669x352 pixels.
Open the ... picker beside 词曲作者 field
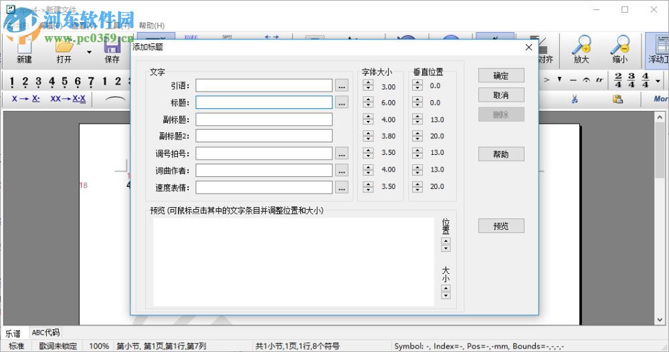pyautogui.click(x=341, y=170)
